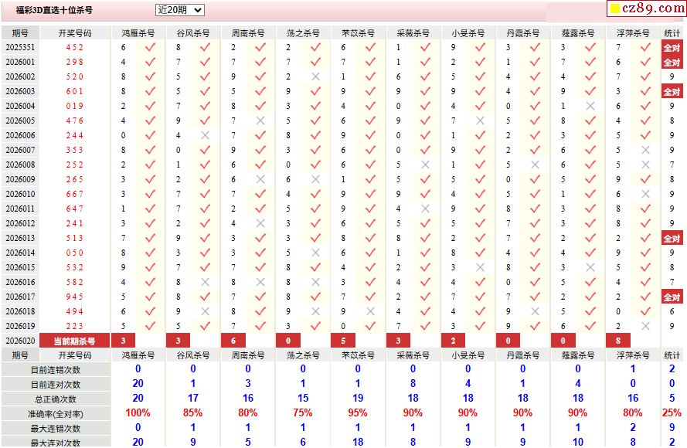
Task: Click the 全对 badge on row 2026013
Action: pyautogui.click(x=672, y=238)
